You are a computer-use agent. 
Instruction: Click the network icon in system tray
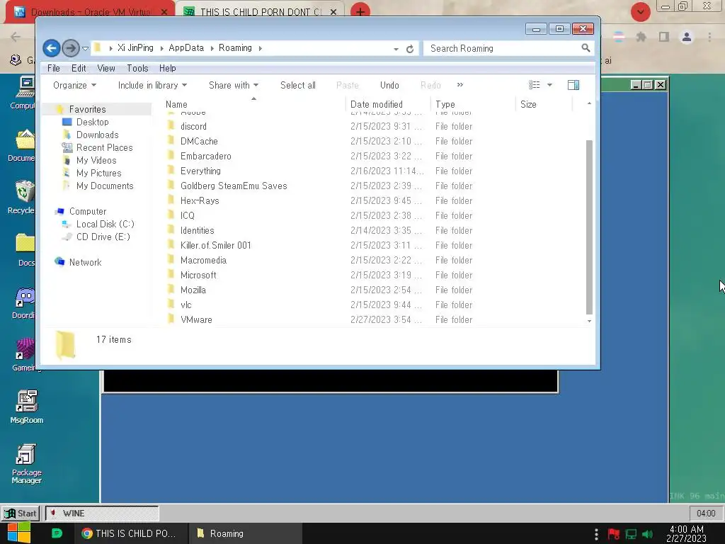631,534
